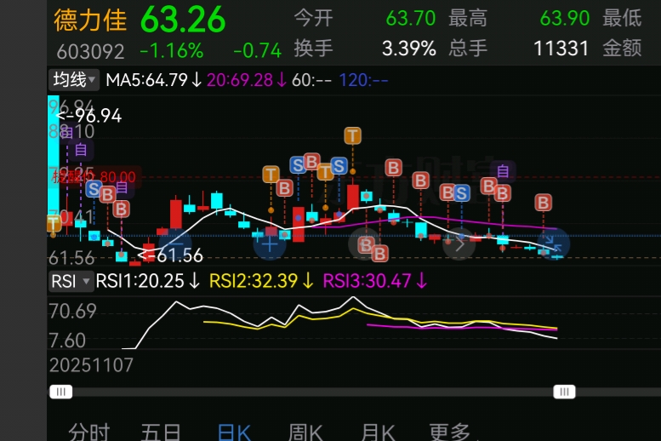Screen dimensions: 661x441
Task: Click the RSI axis value 70.69
Action: pyautogui.click(x=72, y=312)
